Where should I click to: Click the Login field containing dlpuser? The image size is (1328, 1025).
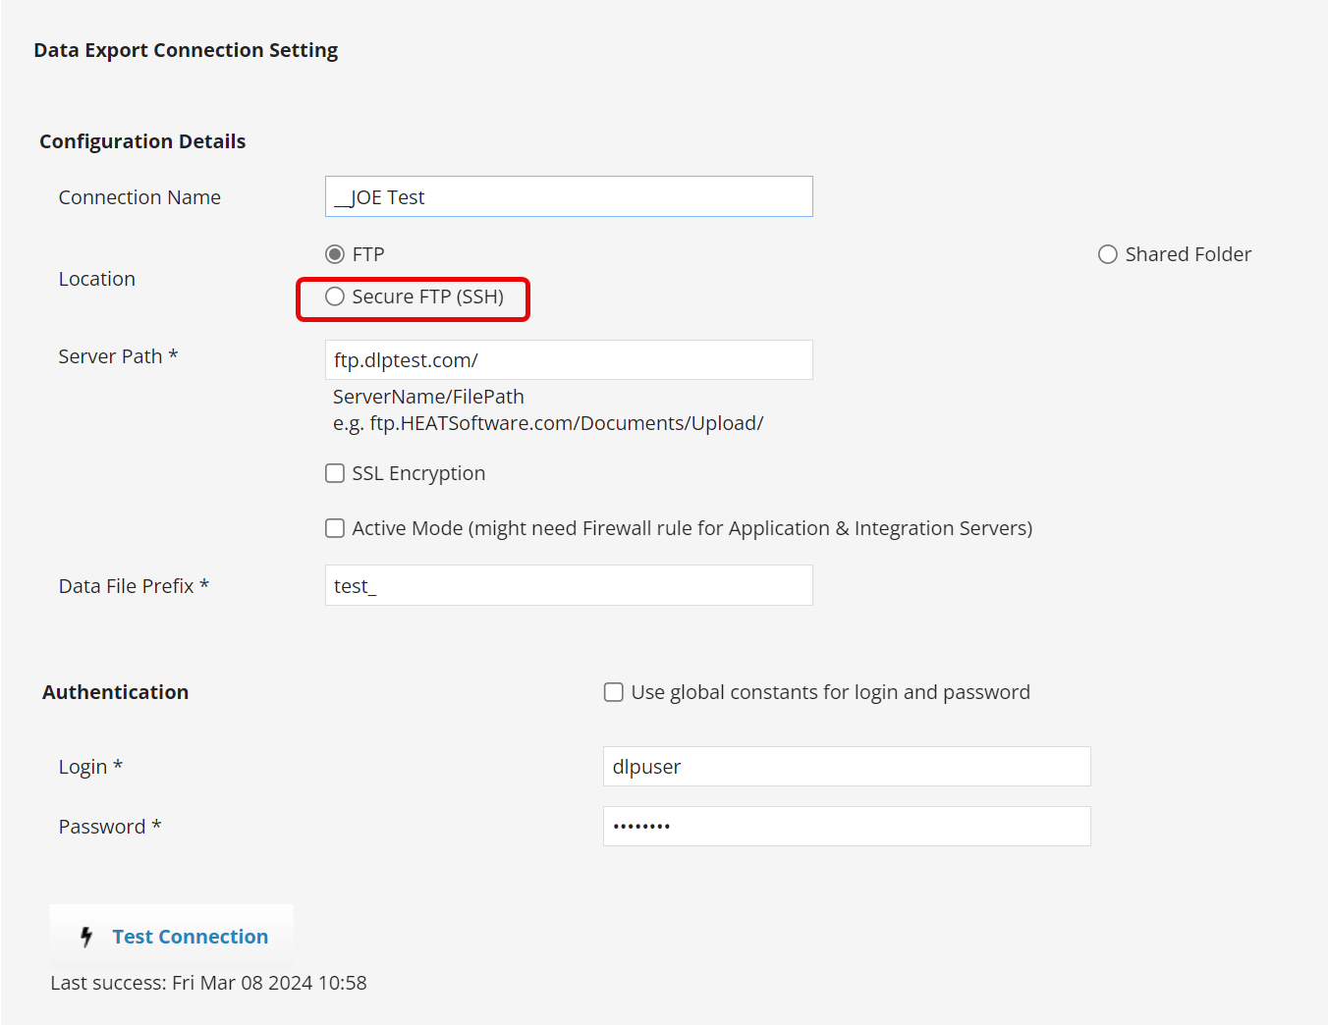pos(847,767)
